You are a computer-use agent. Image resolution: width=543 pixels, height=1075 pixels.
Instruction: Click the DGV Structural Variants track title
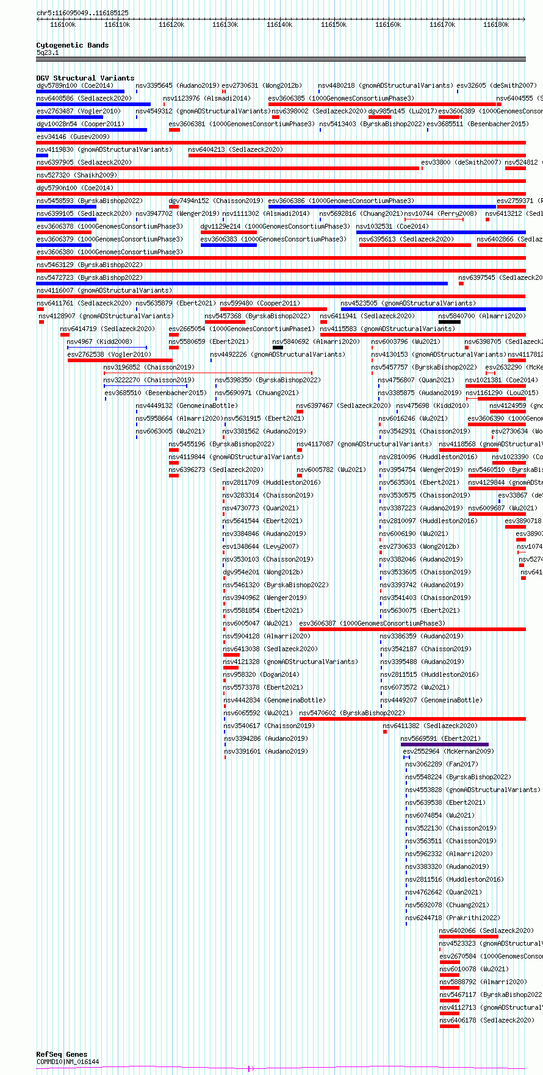pos(85,78)
